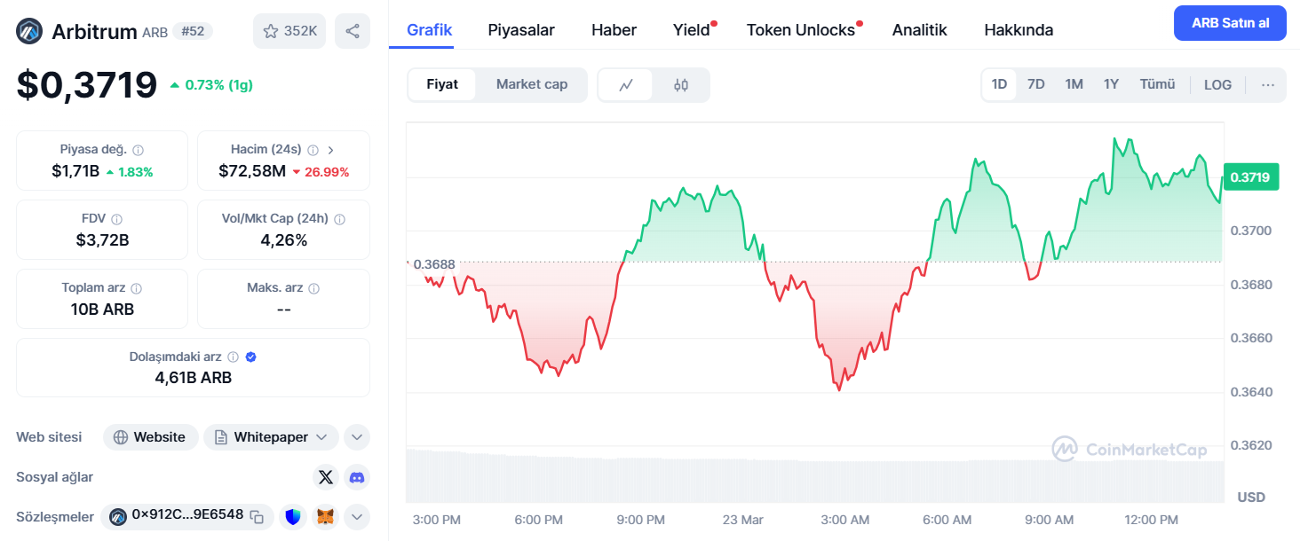Open the Yield tab
The height and width of the screenshot is (541, 1300).
click(x=692, y=30)
